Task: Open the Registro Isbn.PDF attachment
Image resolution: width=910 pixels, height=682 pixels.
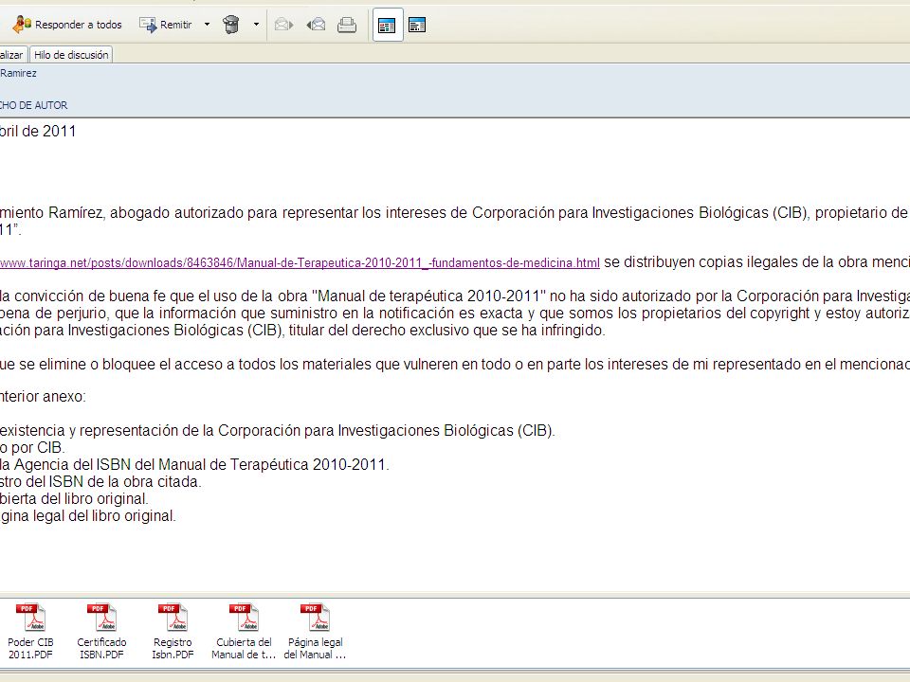Action: [173, 631]
